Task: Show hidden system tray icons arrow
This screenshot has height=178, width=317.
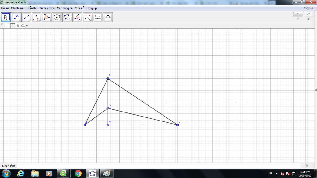Action: pyautogui.click(x=276, y=174)
